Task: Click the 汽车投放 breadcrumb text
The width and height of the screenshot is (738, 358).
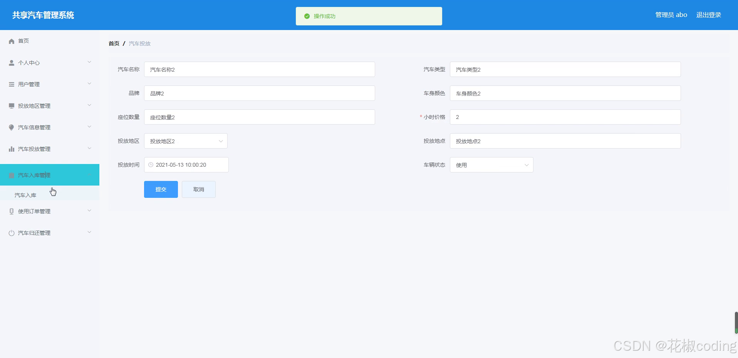Action: (x=140, y=43)
